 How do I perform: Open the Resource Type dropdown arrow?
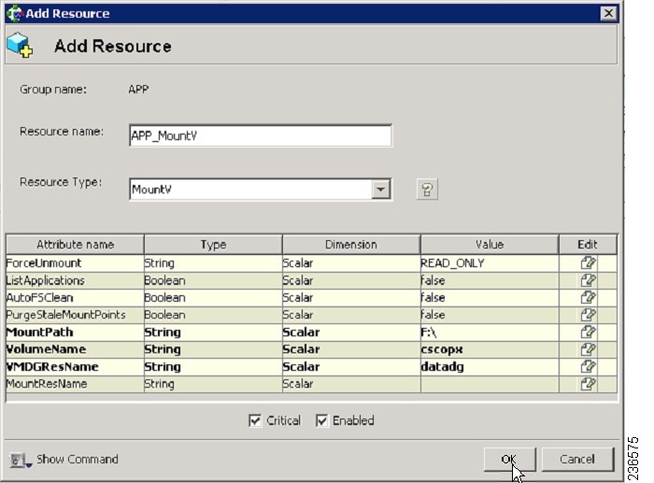point(380,190)
